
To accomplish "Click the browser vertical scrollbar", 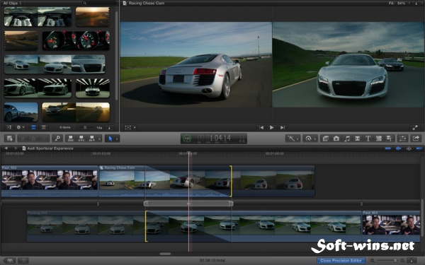I will [x=117, y=55].
